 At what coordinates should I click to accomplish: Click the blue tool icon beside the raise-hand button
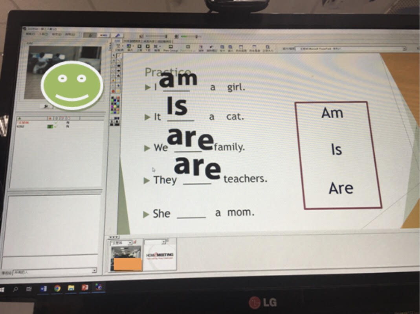click(104, 35)
